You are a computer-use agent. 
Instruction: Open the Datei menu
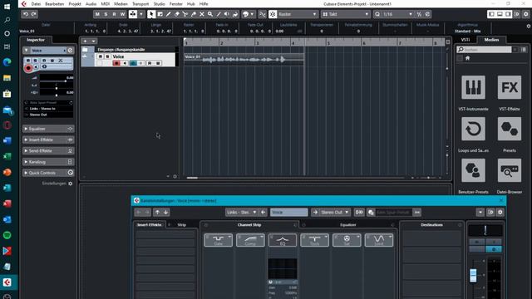(36, 4)
